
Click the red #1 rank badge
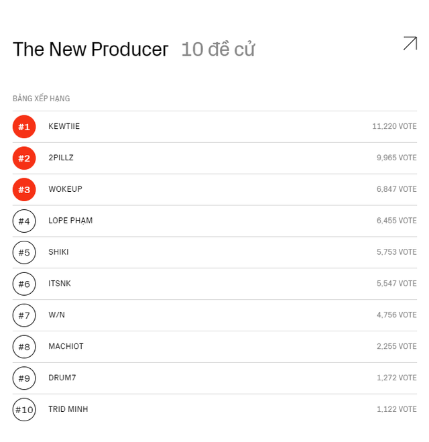[24, 127]
